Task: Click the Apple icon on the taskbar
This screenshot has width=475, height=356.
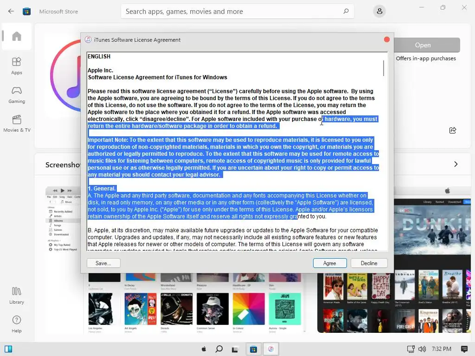Action: click(204, 349)
